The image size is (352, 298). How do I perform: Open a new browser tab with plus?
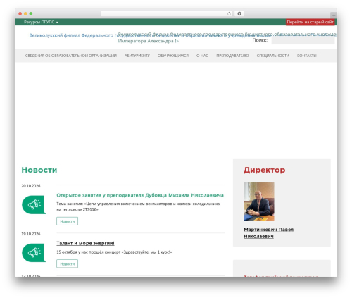pyautogui.click(x=334, y=15)
